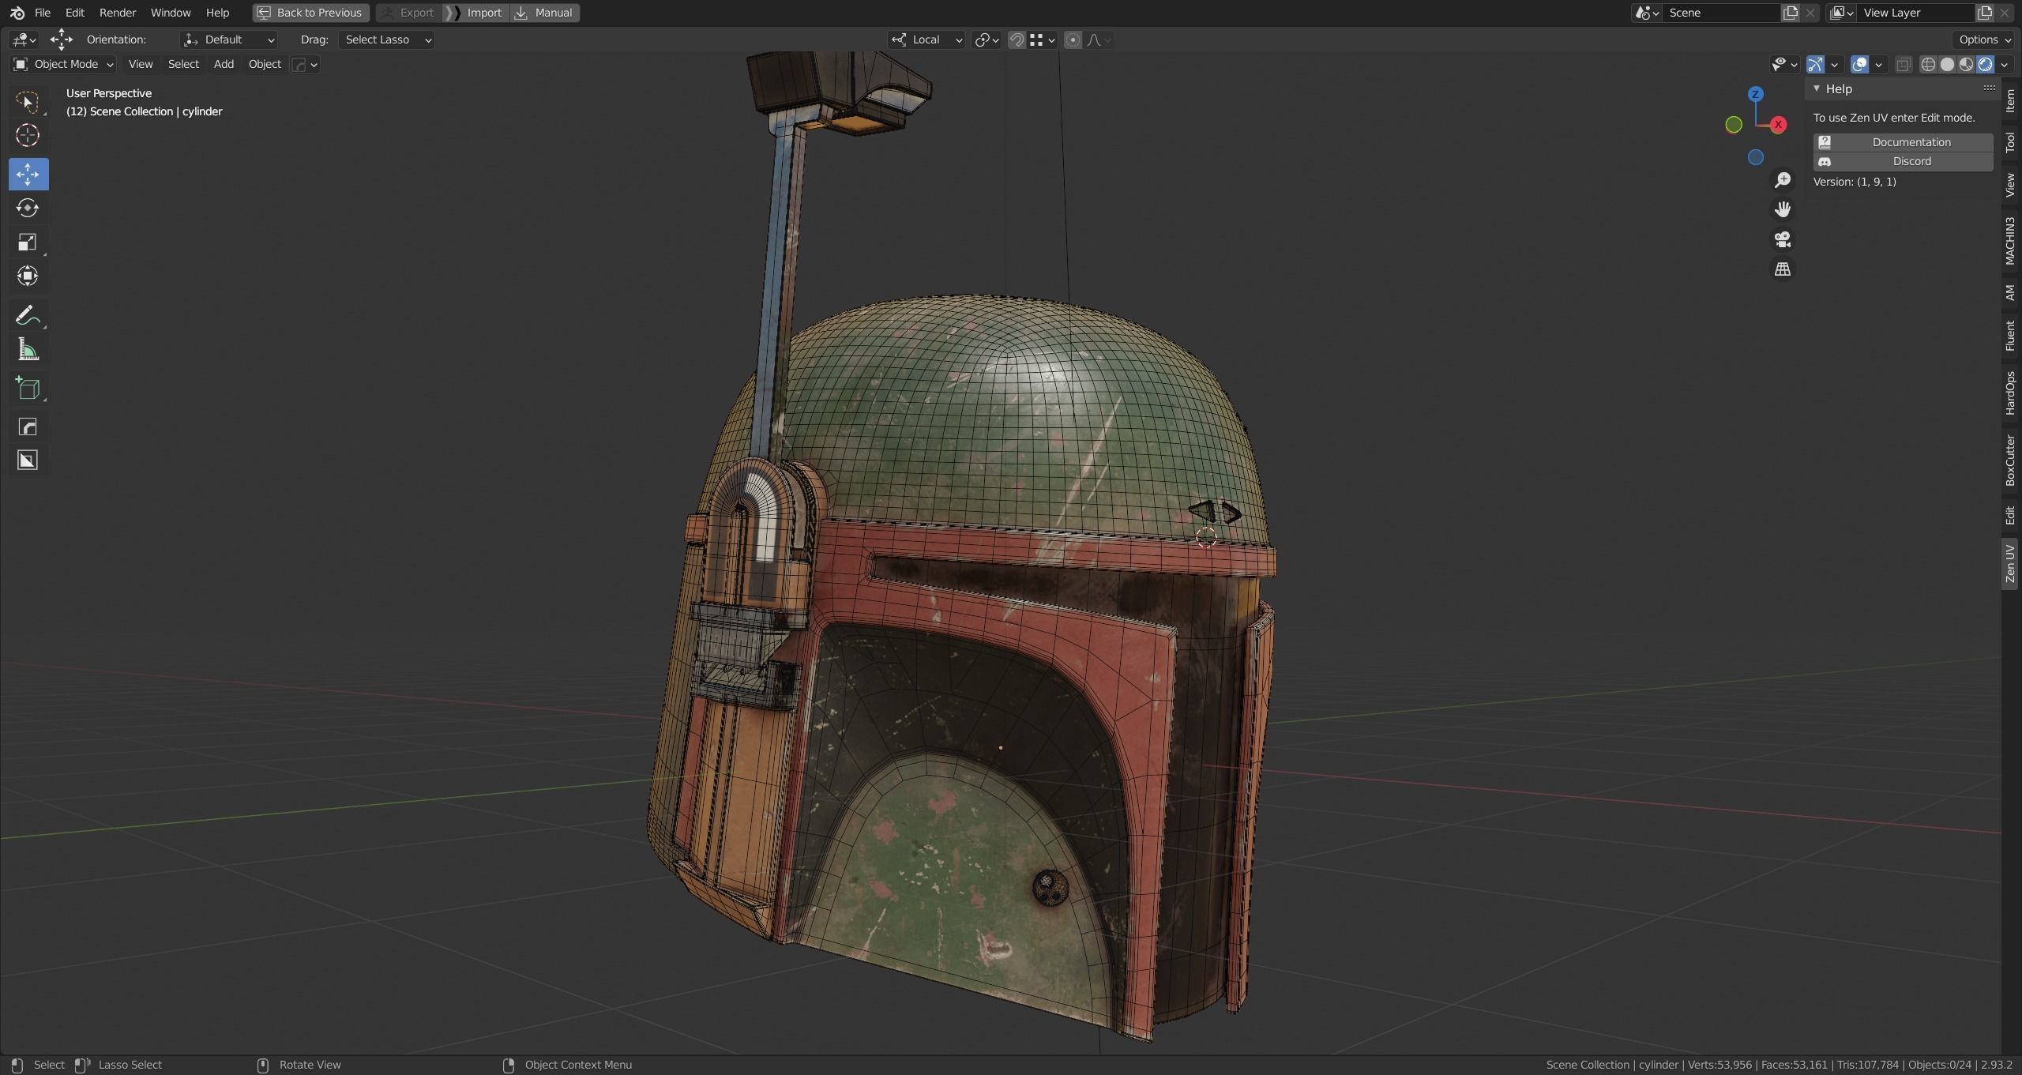Click the Discord button in Help panel
This screenshot has height=1075, width=2022.
tap(1903, 161)
